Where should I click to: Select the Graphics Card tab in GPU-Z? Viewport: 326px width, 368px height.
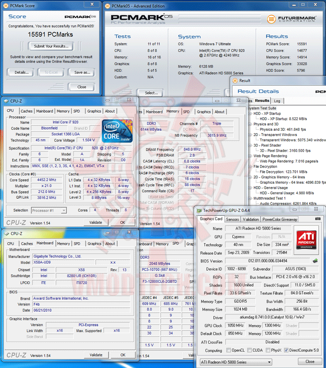[x=211, y=219]
